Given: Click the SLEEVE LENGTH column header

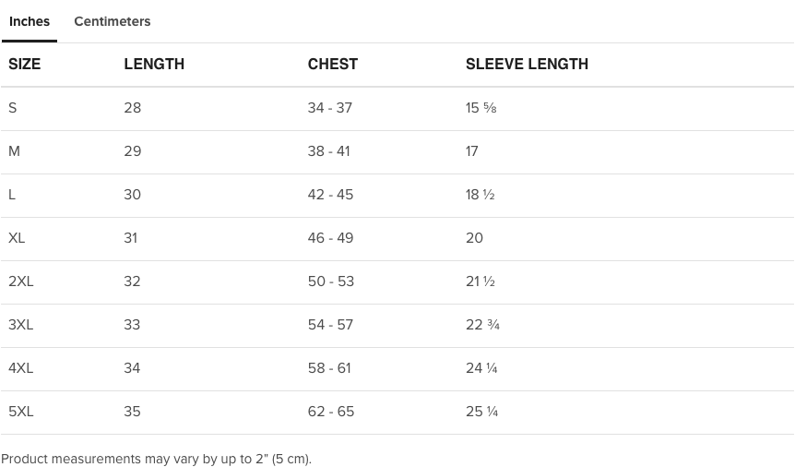Looking at the screenshot, I should pyautogui.click(x=527, y=64).
